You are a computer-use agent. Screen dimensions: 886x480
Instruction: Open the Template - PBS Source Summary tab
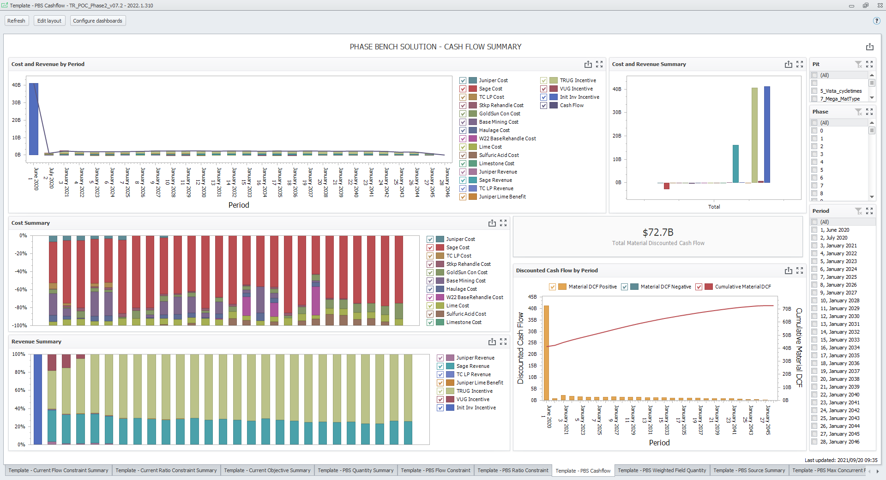(749, 470)
